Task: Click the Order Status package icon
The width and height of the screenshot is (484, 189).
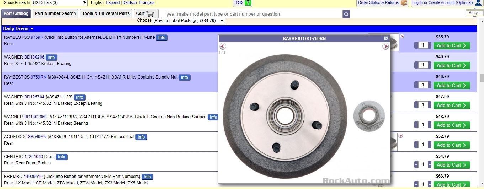Action: pos(404,3)
